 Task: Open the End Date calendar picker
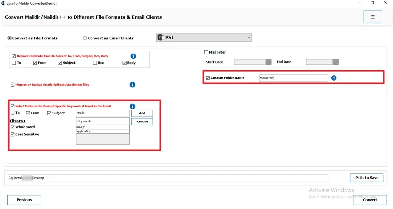336,62
